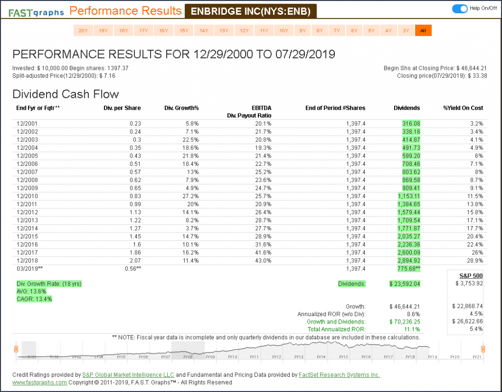Click the $ 3,753.92 S&P 500 dividends value
This screenshot has height=392, width=502.
[469, 283]
